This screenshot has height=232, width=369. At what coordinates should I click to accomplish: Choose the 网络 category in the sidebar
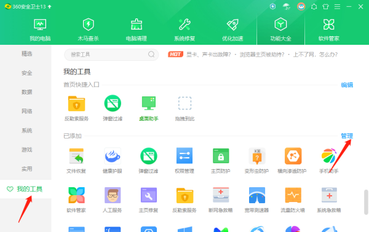(x=26, y=111)
